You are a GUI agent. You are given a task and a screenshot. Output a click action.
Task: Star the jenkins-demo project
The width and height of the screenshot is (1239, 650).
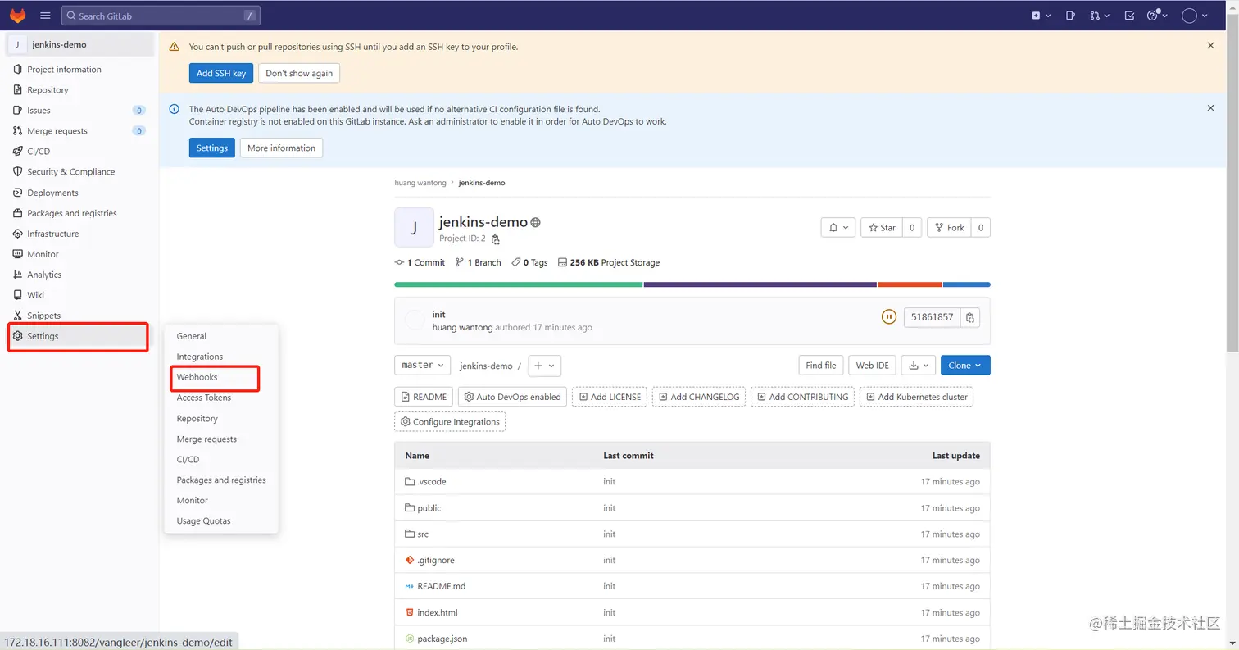(881, 227)
